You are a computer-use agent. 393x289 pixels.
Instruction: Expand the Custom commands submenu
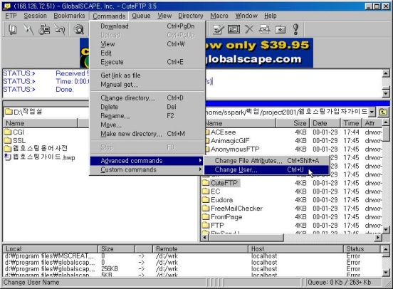click(147, 169)
